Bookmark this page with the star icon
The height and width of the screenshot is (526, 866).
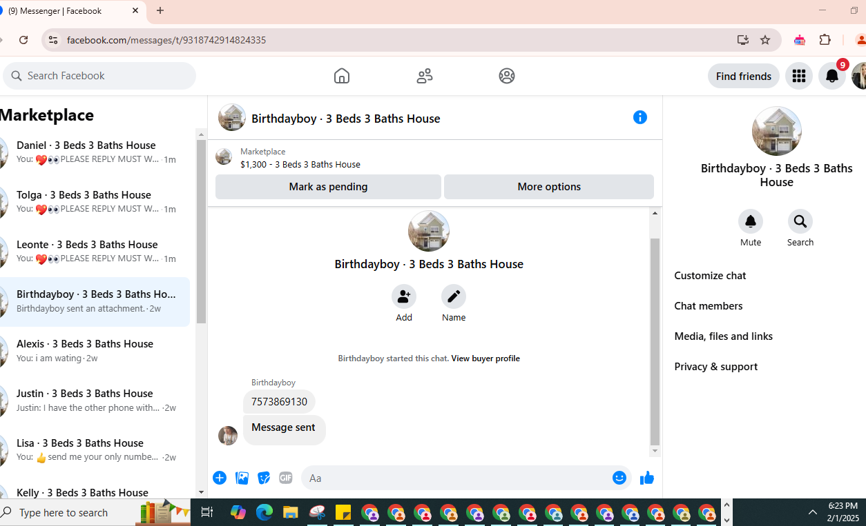click(x=765, y=40)
